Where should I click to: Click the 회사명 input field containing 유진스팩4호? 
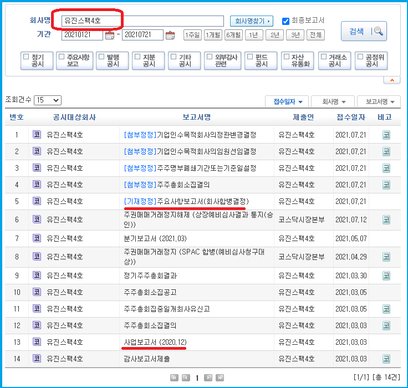142,21
